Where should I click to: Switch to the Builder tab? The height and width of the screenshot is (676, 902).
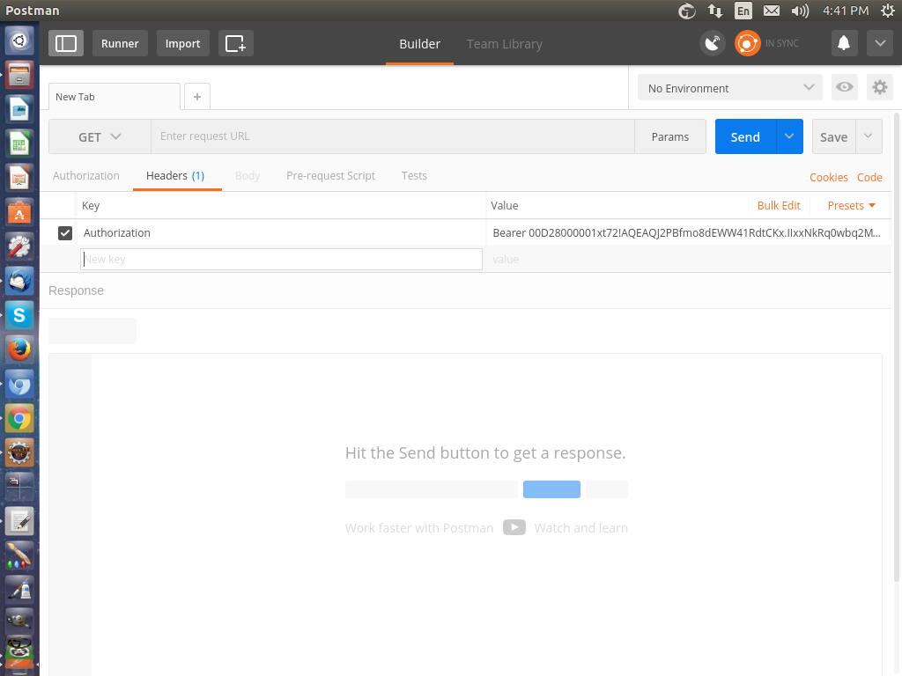(x=420, y=44)
